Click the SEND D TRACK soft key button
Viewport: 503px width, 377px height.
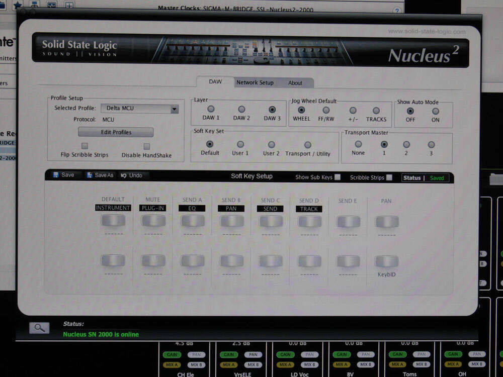click(x=309, y=222)
